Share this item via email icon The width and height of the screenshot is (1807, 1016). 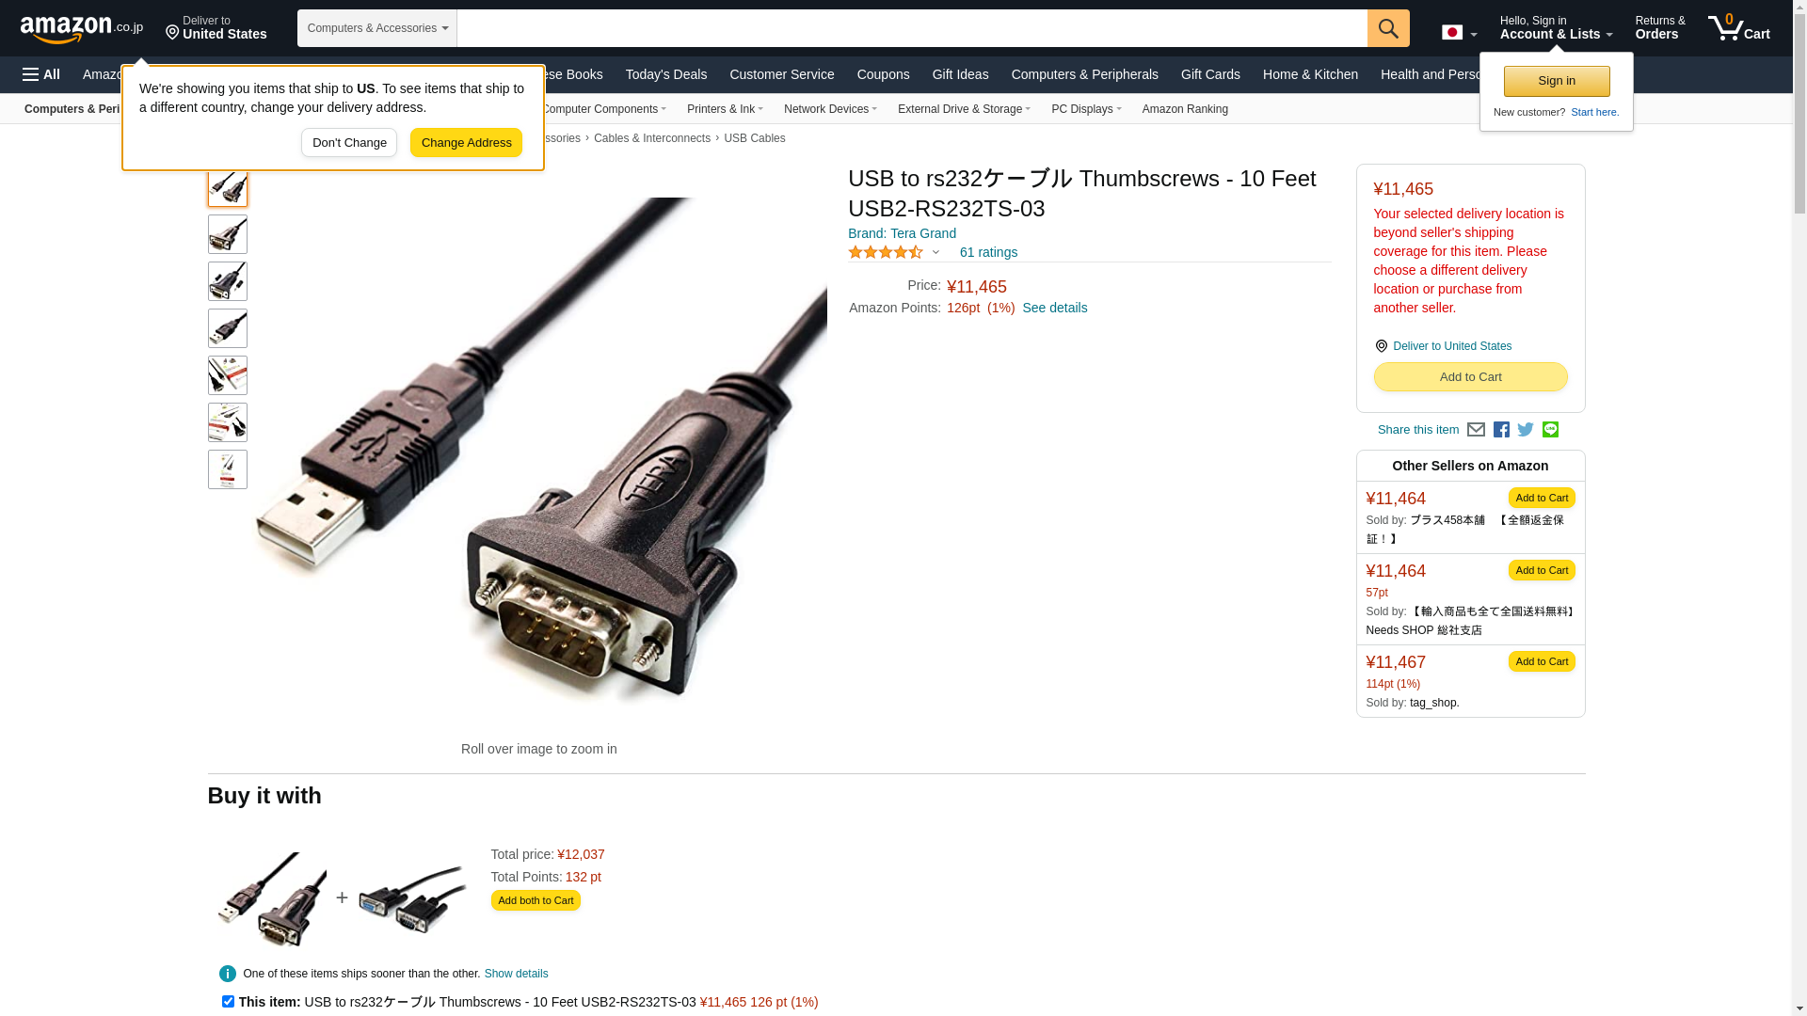(1476, 430)
